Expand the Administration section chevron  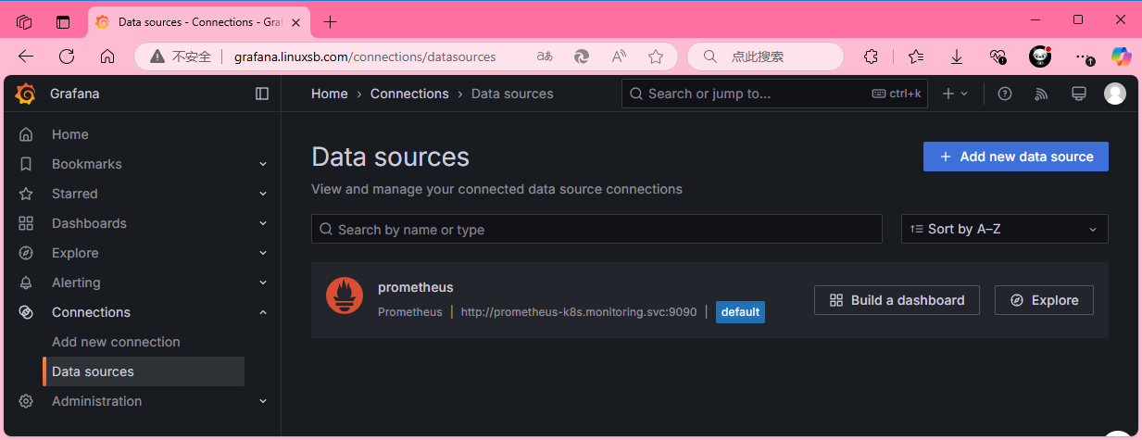(x=263, y=401)
